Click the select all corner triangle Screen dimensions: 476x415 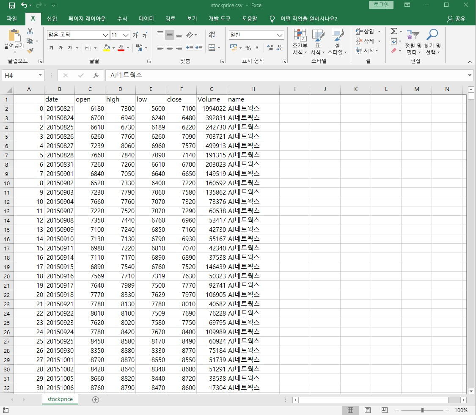(9, 90)
